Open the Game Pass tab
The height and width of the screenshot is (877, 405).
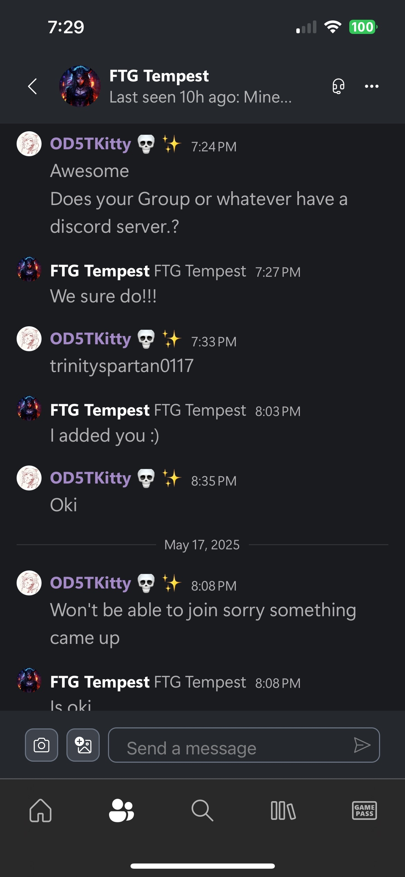[x=364, y=810]
